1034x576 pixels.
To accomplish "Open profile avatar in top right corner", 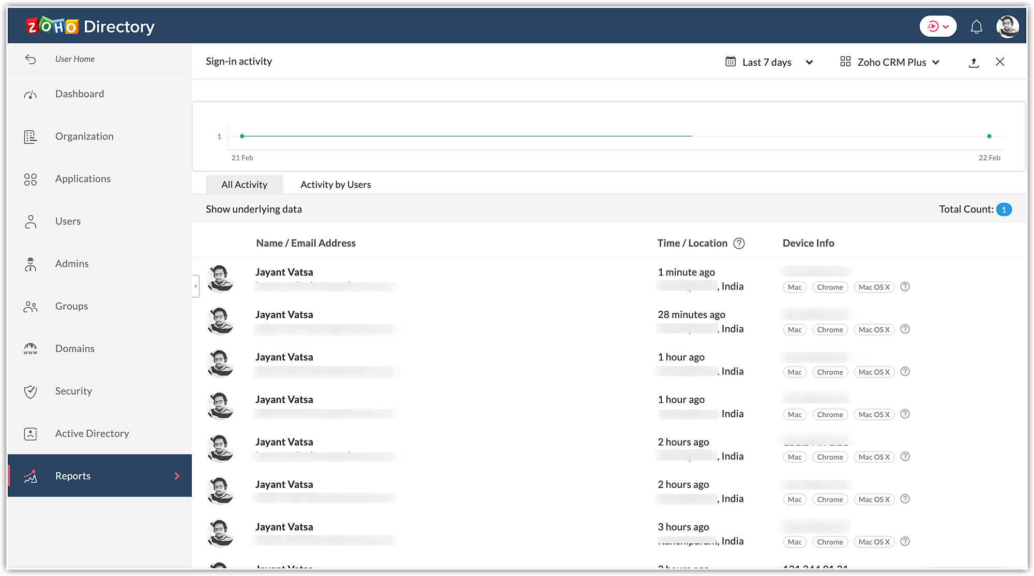I will tap(1007, 26).
